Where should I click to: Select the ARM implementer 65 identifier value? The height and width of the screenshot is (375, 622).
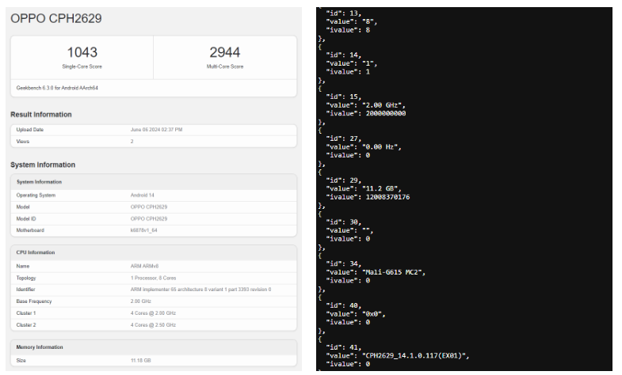pyautogui.click(x=200, y=290)
